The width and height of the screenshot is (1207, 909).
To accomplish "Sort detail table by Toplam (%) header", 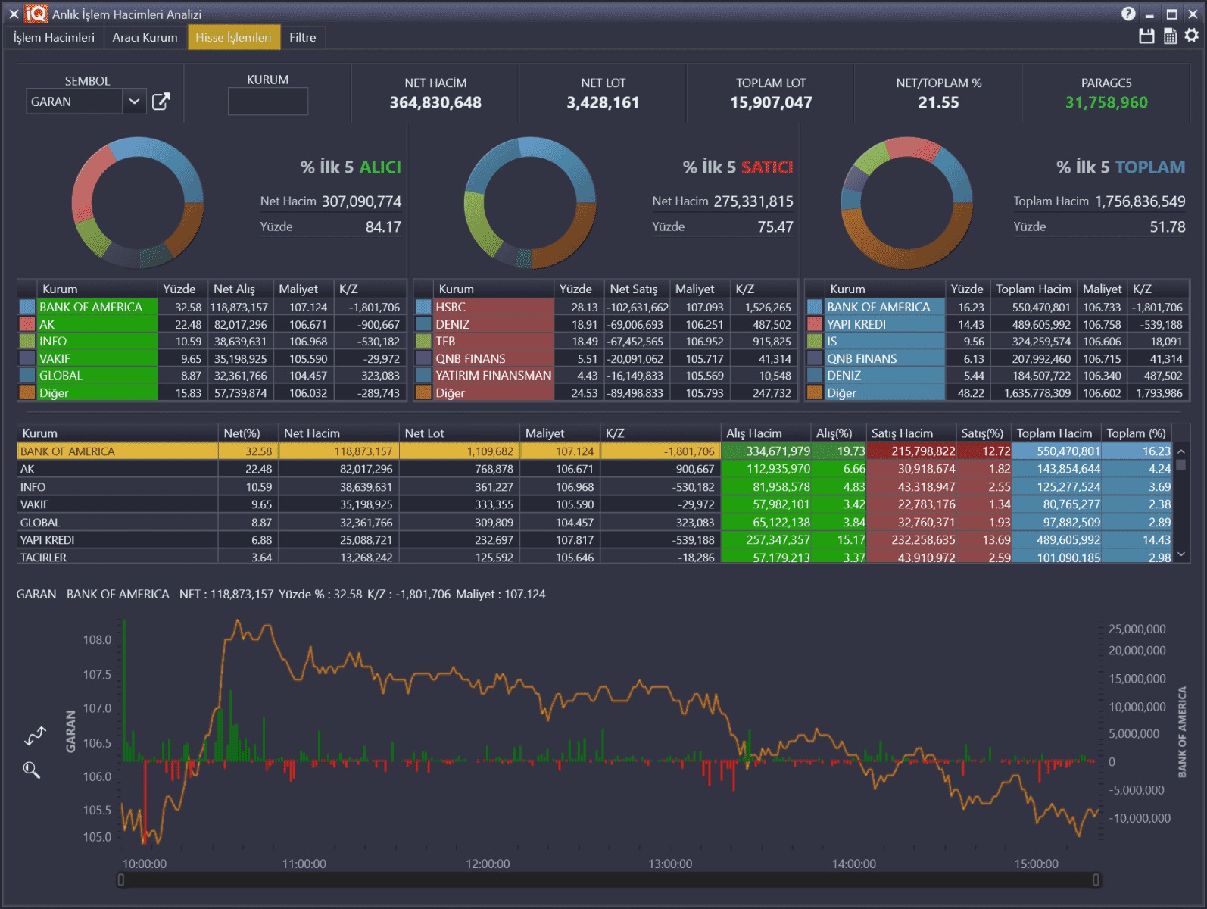I will pos(1136,433).
